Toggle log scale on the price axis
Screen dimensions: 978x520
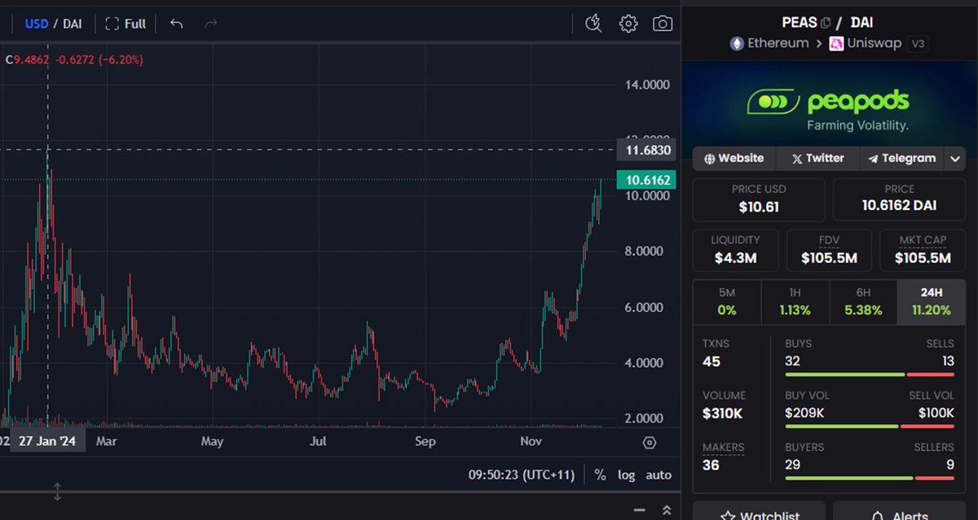[x=626, y=474]
